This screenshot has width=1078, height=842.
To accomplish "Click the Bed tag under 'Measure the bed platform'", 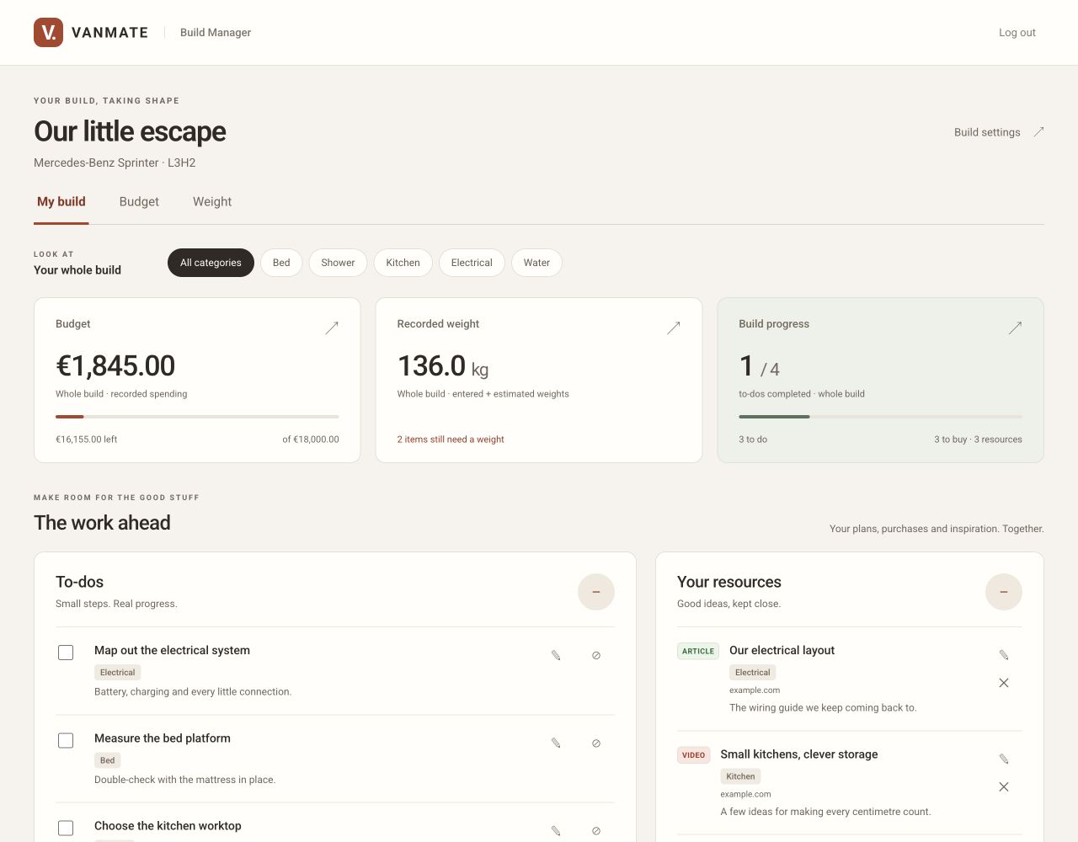I will coord(108,760).
